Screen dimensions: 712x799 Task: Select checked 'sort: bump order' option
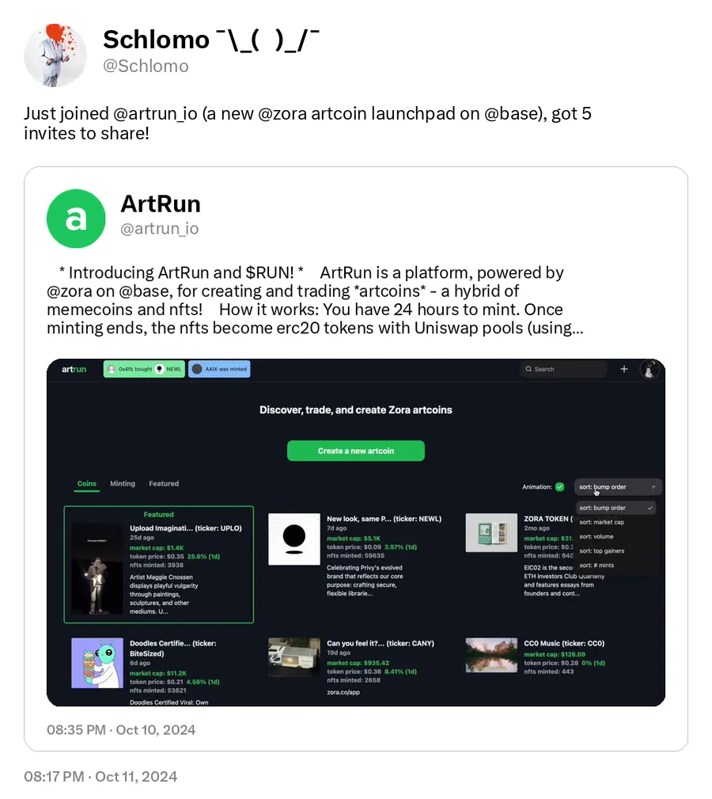(x=615, y=508)
